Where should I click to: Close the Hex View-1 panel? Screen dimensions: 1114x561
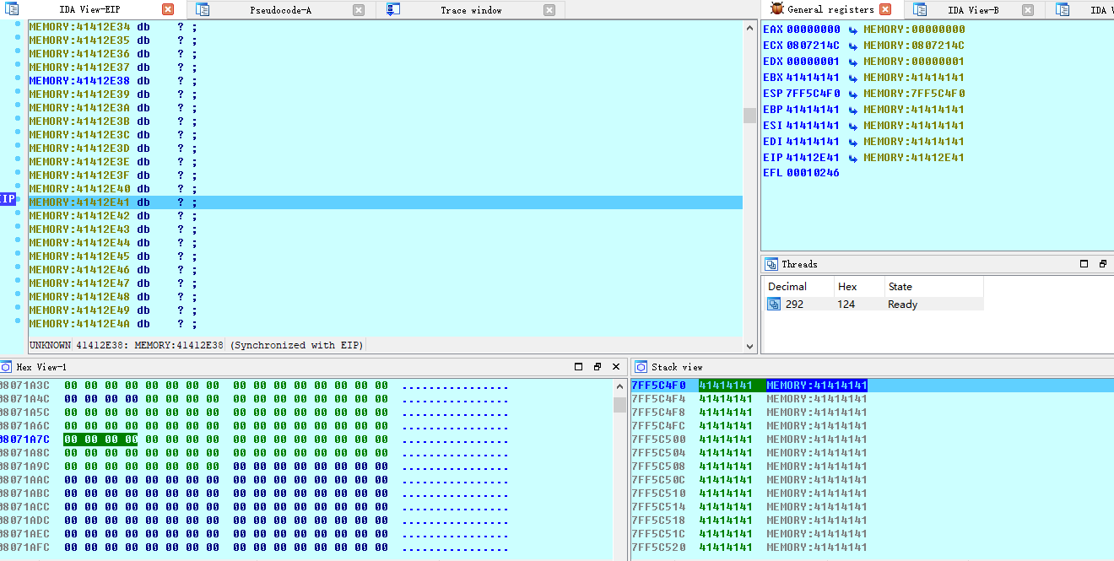pos(616,367)
